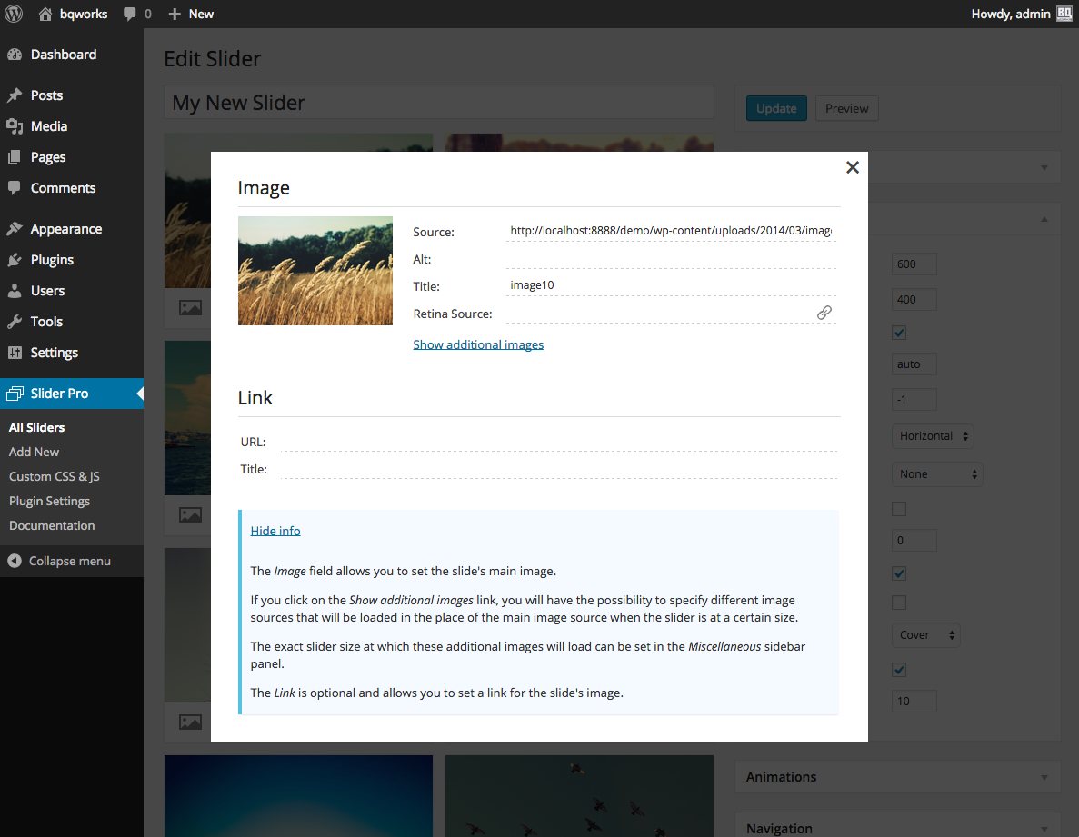Click the Source URL field
Image resolution: width=1079 pixels, height=837 pixels.
(x=671, y=231)
